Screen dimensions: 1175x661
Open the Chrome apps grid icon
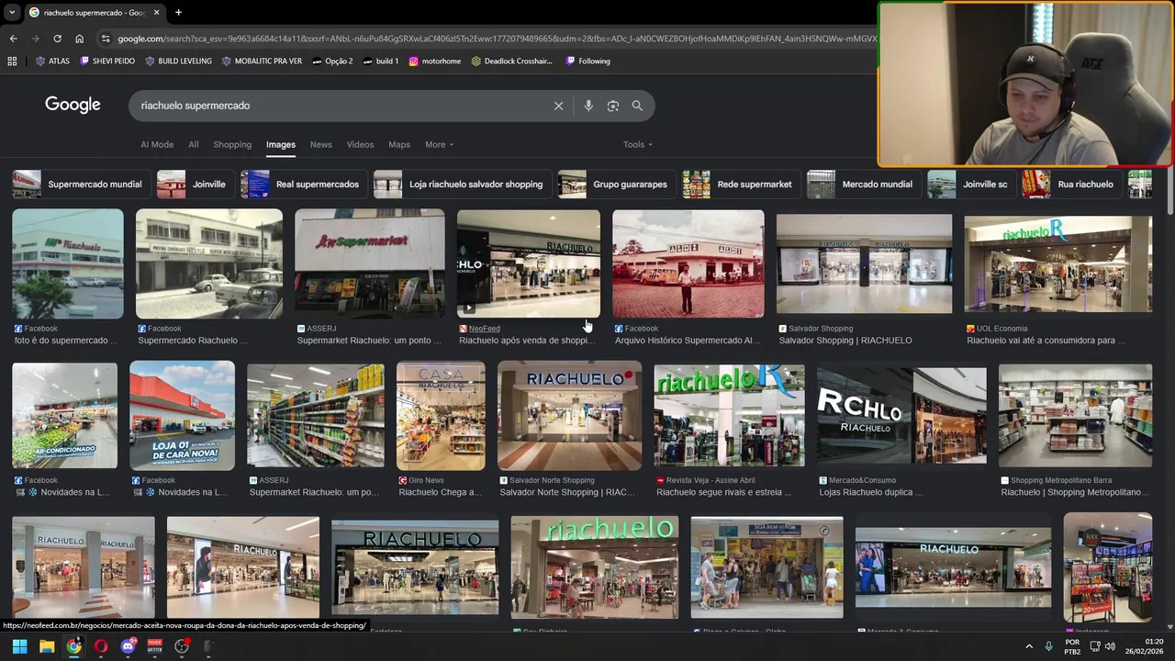coord(12,62)
